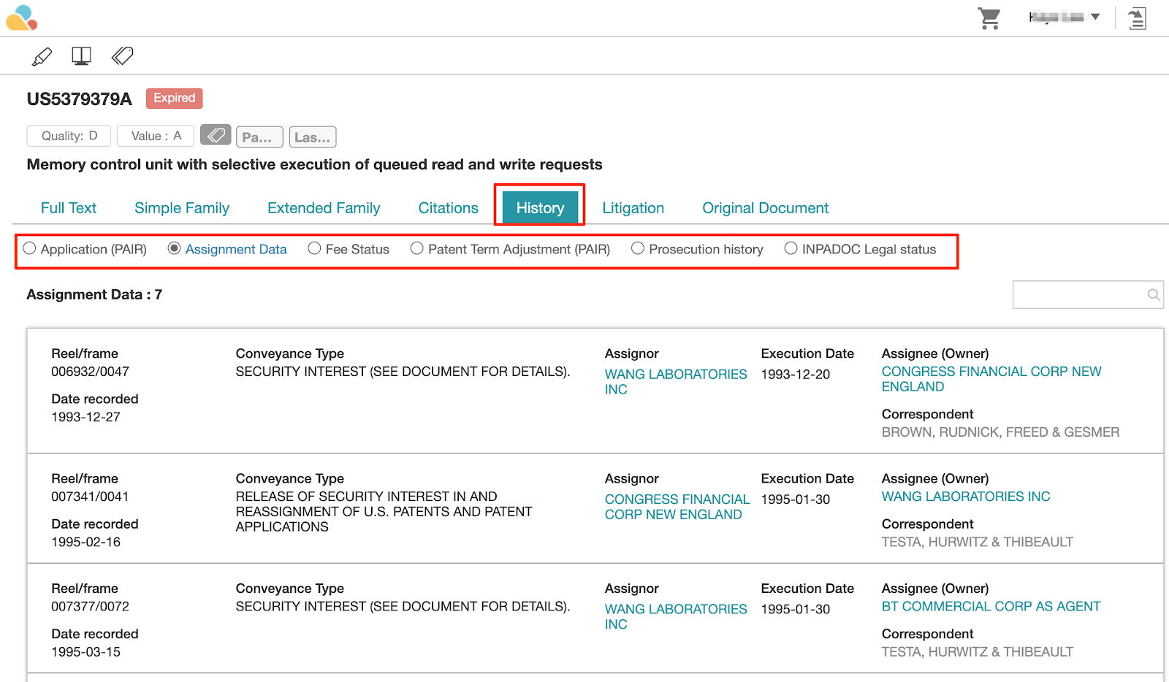Select INPADOC Legal status radio option

pos(791,248)
